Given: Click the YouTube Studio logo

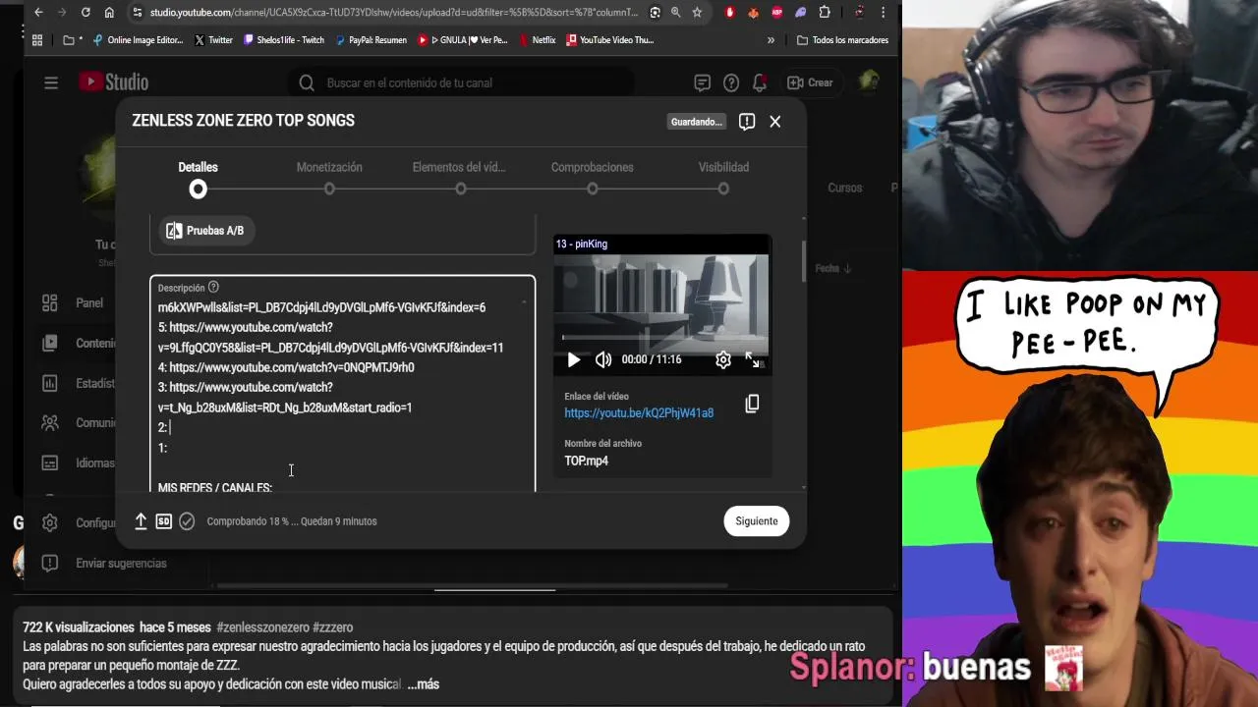Looking at the screenshot, I should pos(113,82).
